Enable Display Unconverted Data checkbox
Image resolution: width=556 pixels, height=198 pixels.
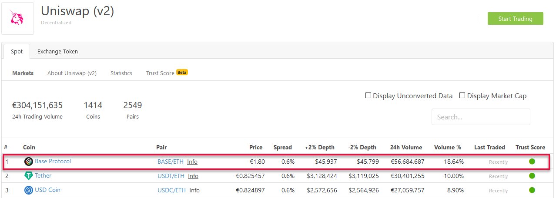click(x=368, y=96)
